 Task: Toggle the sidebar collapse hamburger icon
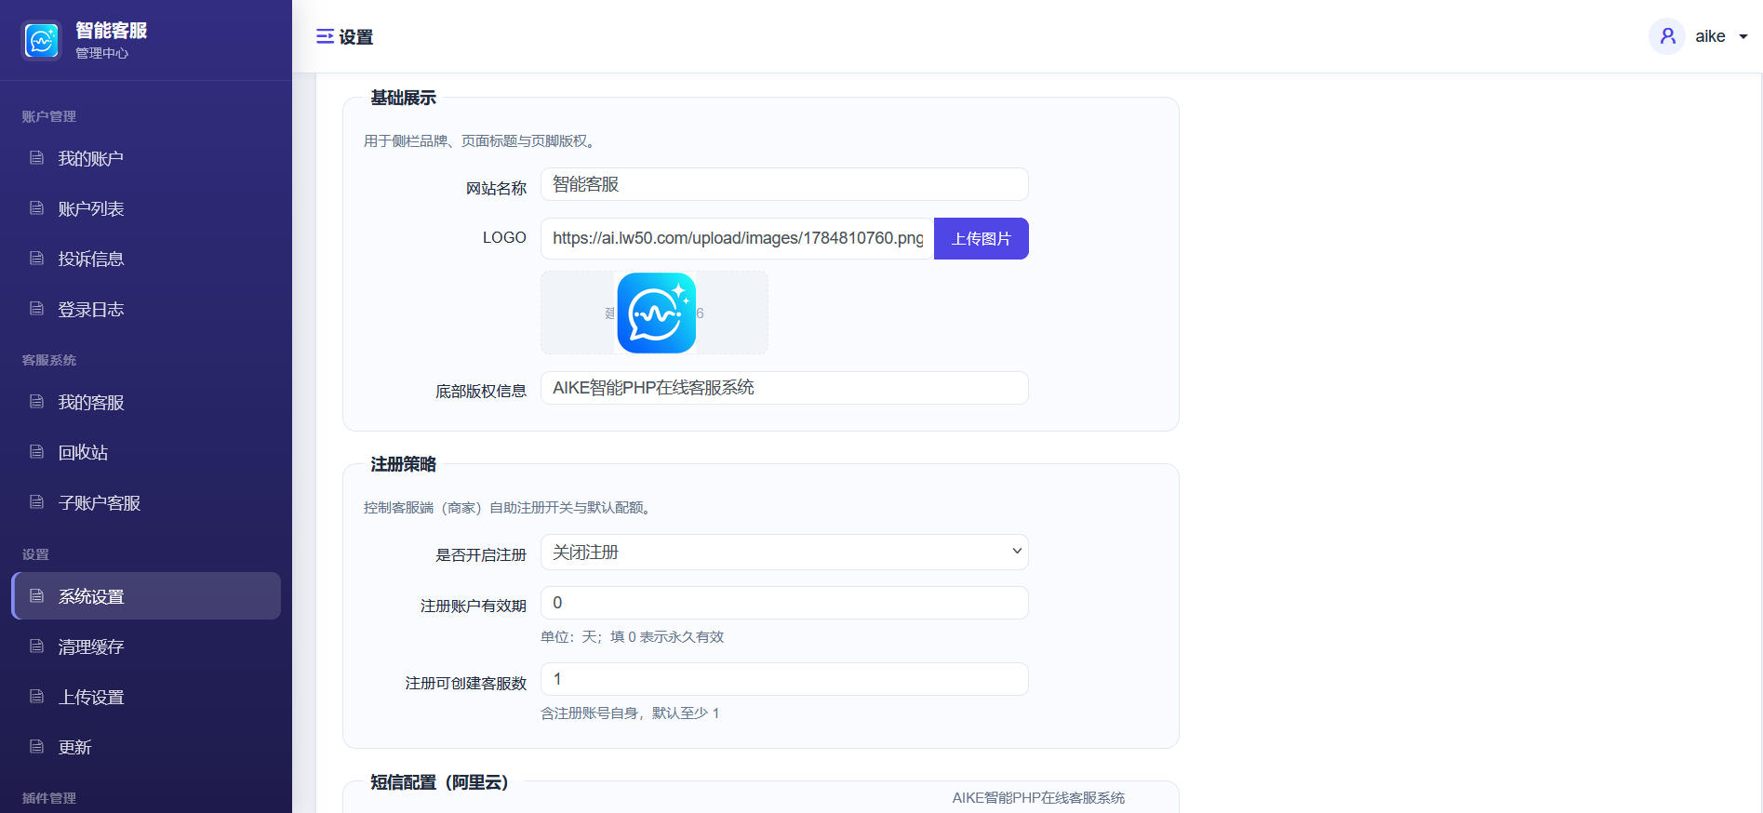pyautogui.click(x=325, y=36)
